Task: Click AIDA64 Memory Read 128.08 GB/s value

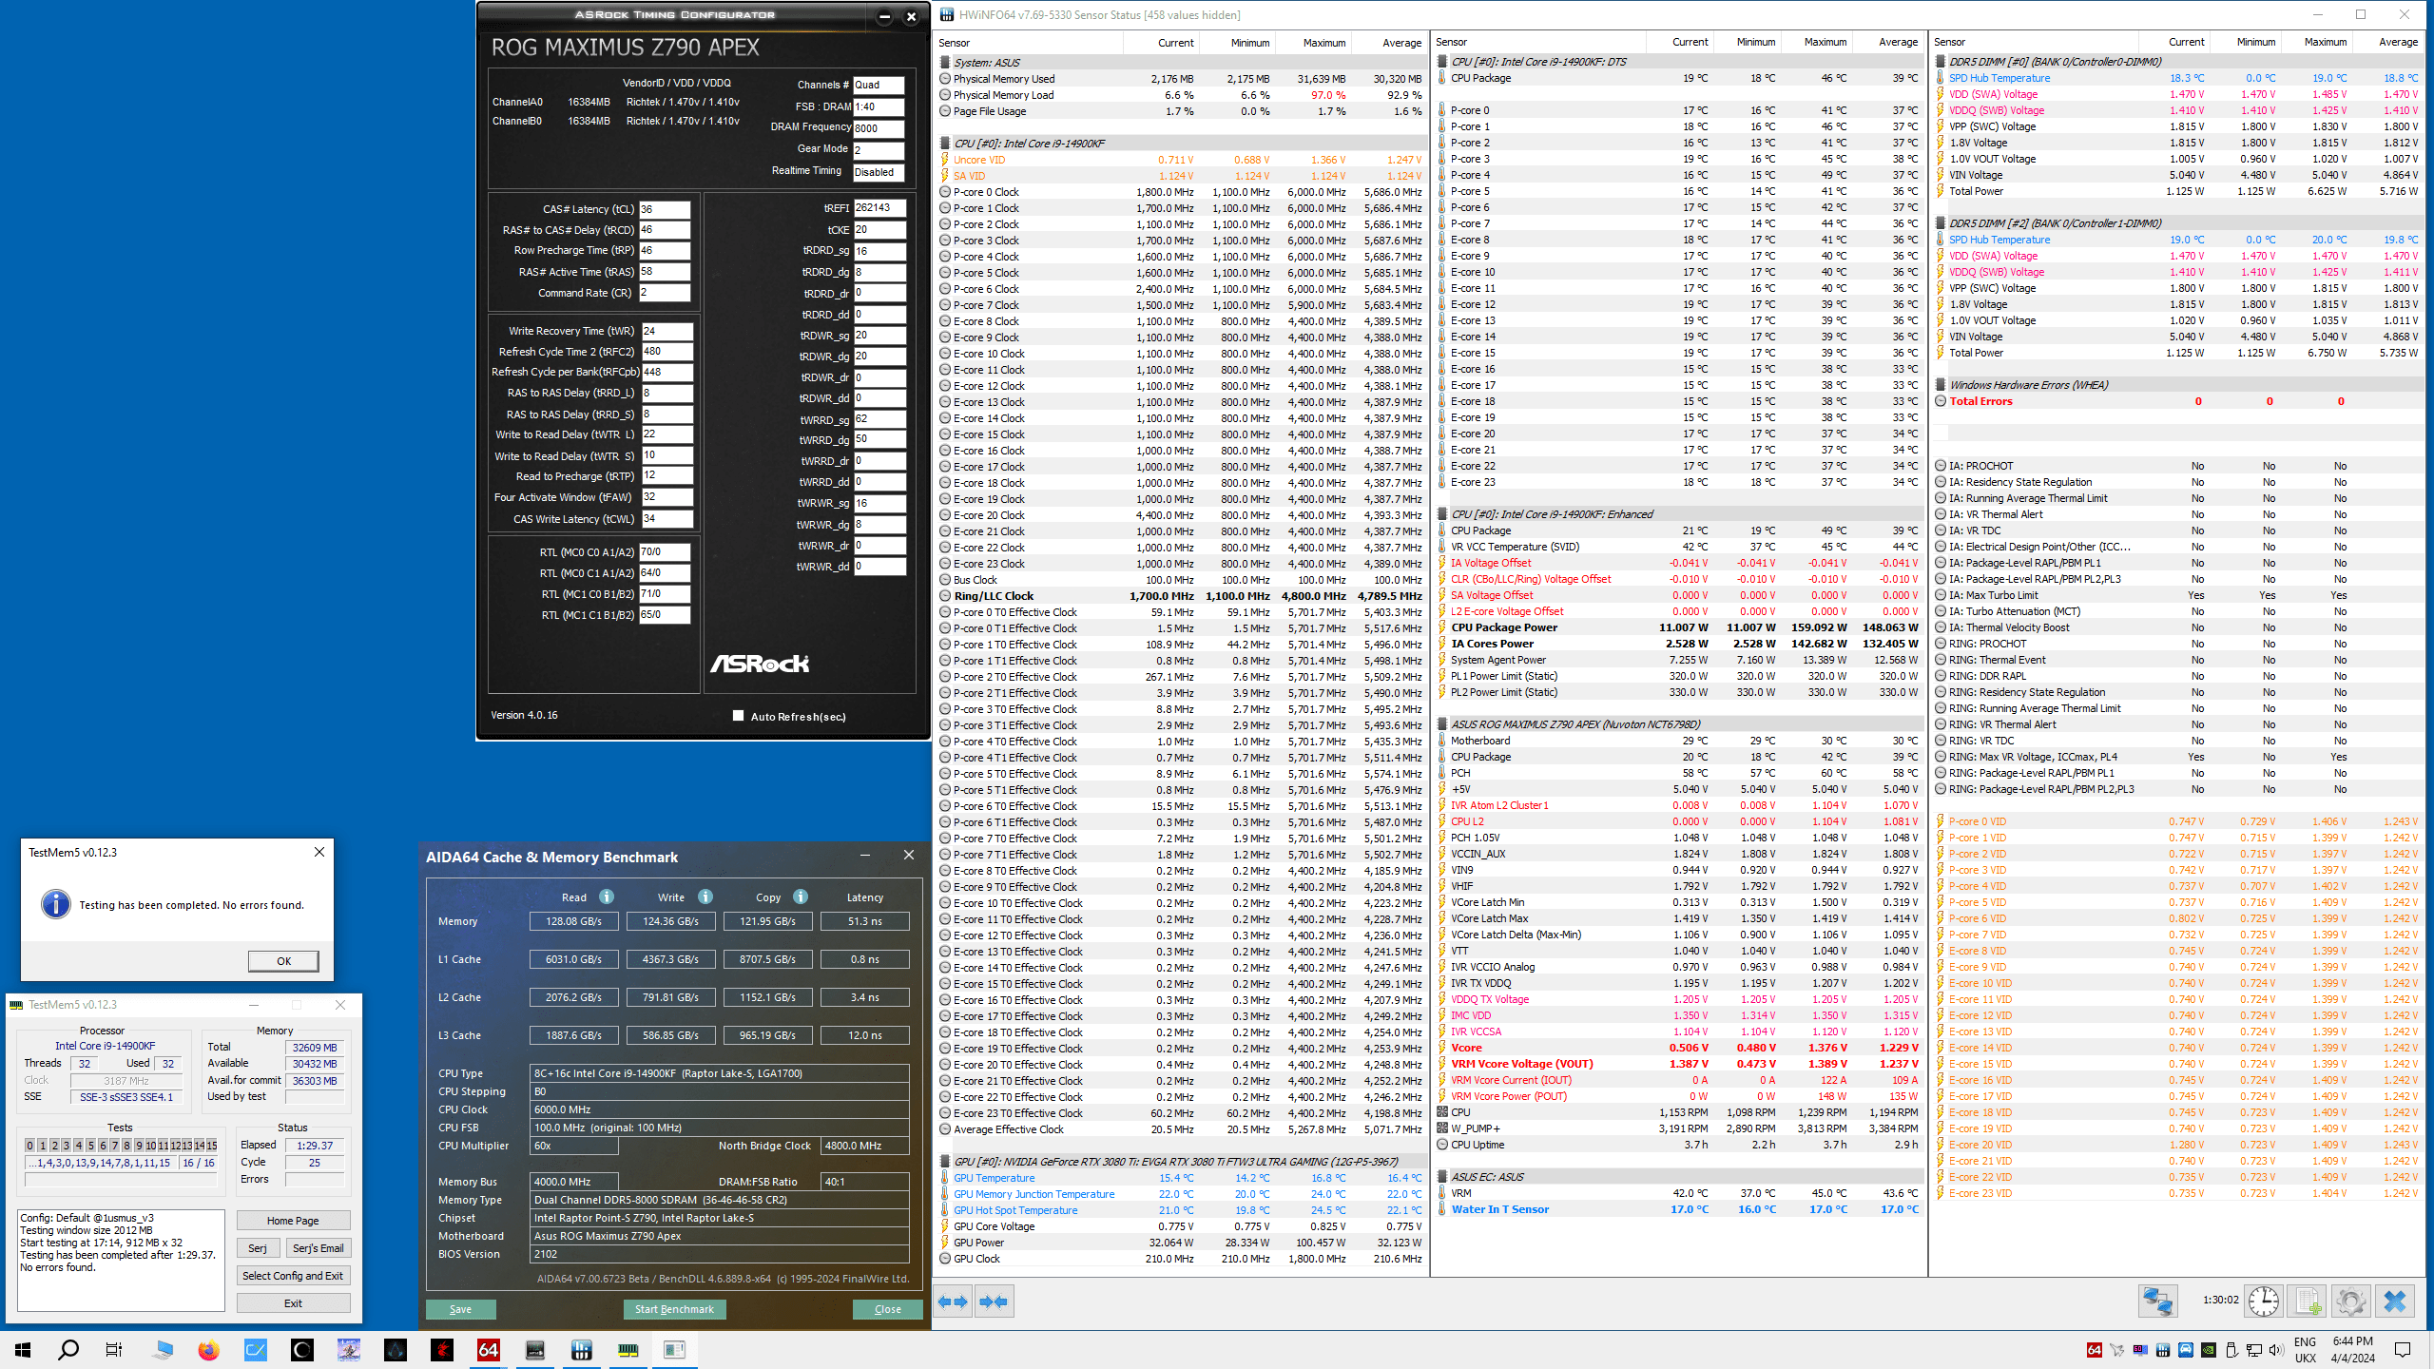Action: pyautogui.click(x=573, y=921)
